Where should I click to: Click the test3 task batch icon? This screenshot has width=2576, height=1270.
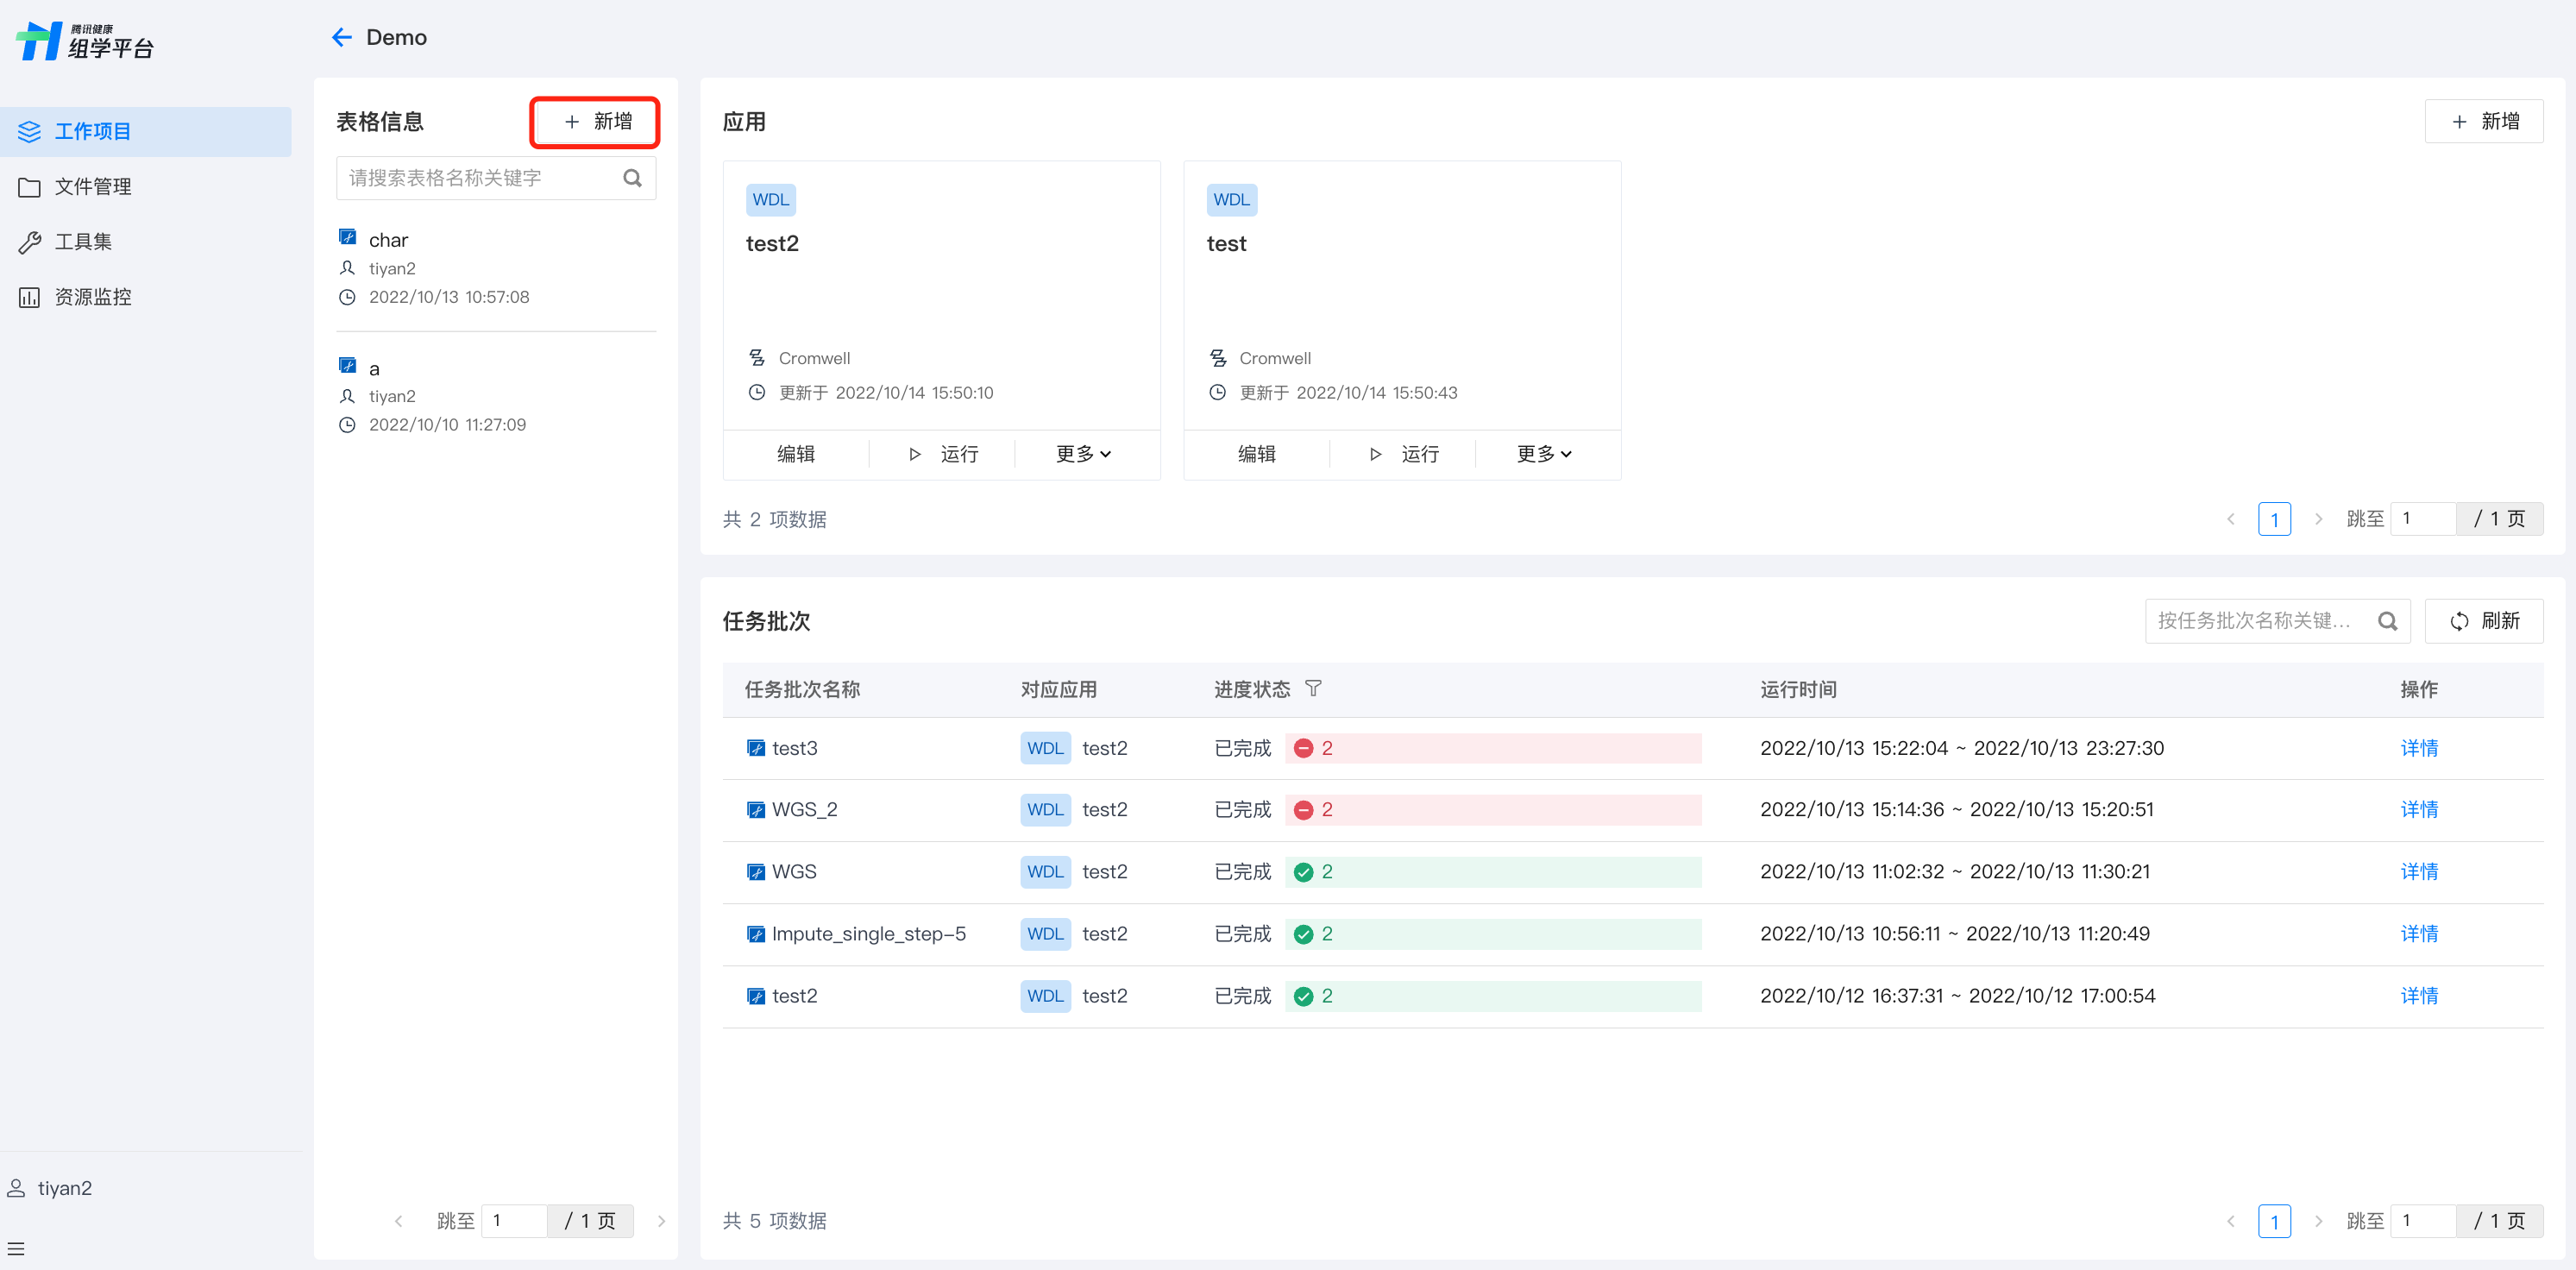coord(755,748)
